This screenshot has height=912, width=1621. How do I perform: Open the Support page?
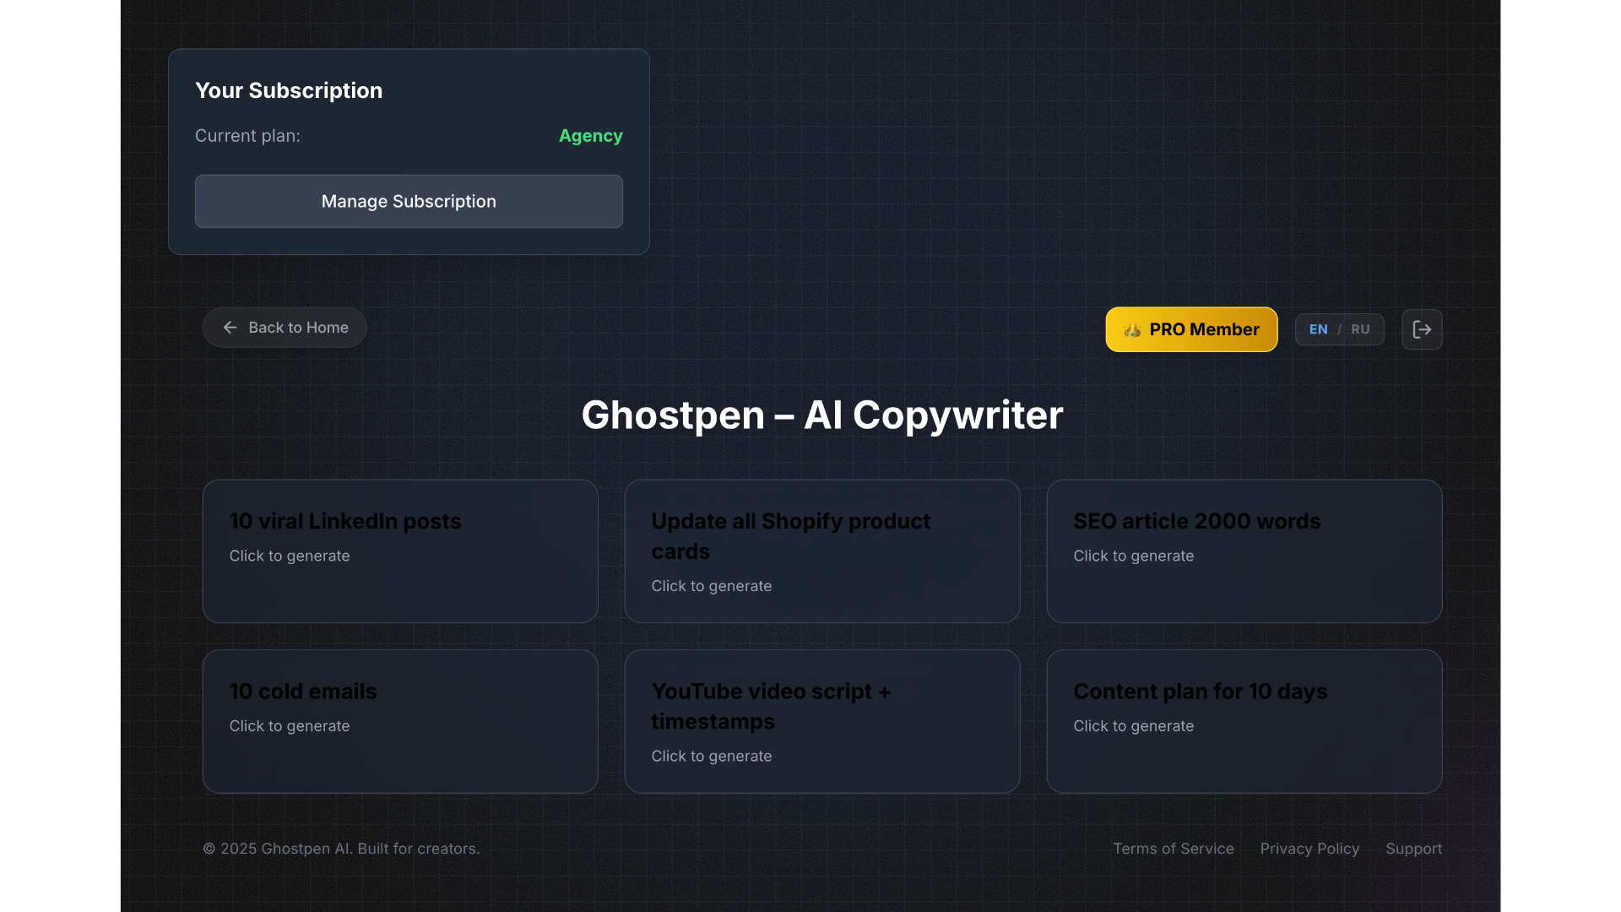1413,848
